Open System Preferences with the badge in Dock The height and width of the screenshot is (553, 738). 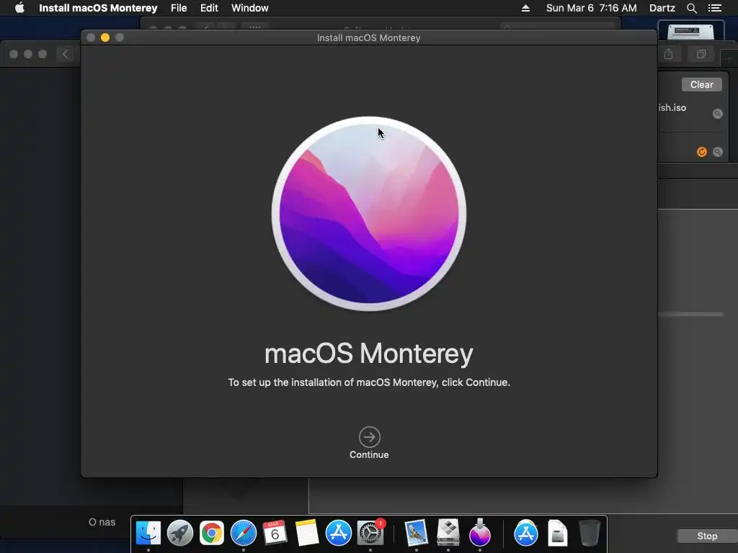point(370,534)
